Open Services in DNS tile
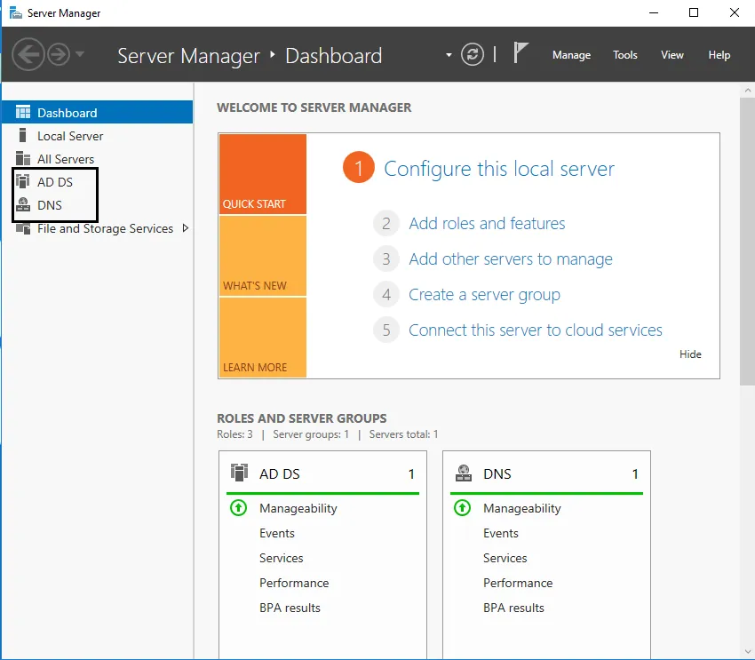The image size is (755, 660). click(x=505, y=558)
